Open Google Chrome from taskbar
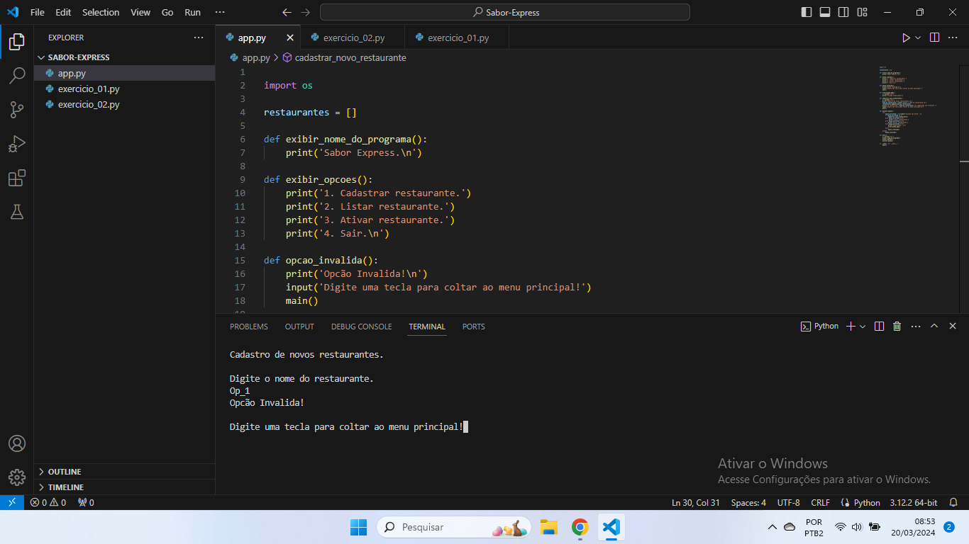 pos(580,527)
